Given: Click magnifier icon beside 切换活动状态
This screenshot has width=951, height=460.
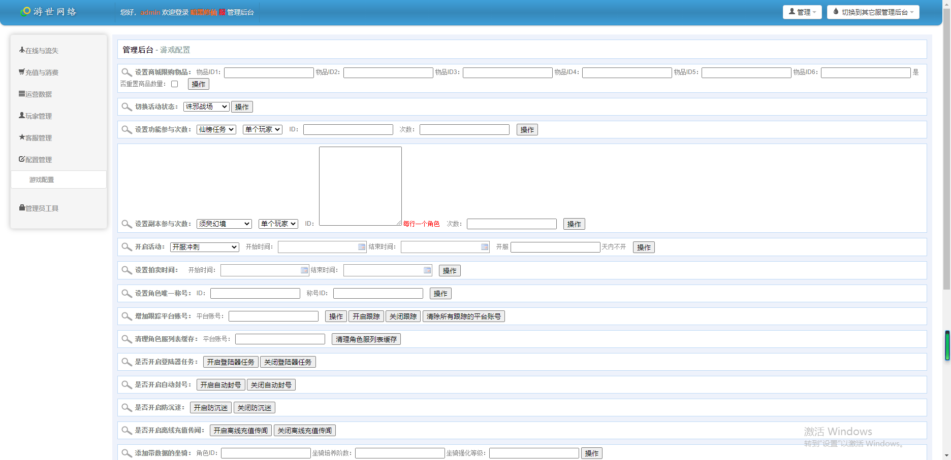Looking at the screenshot, I should coord(126,107).
